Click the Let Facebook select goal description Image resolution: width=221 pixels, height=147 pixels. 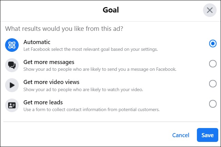(91, 49)
